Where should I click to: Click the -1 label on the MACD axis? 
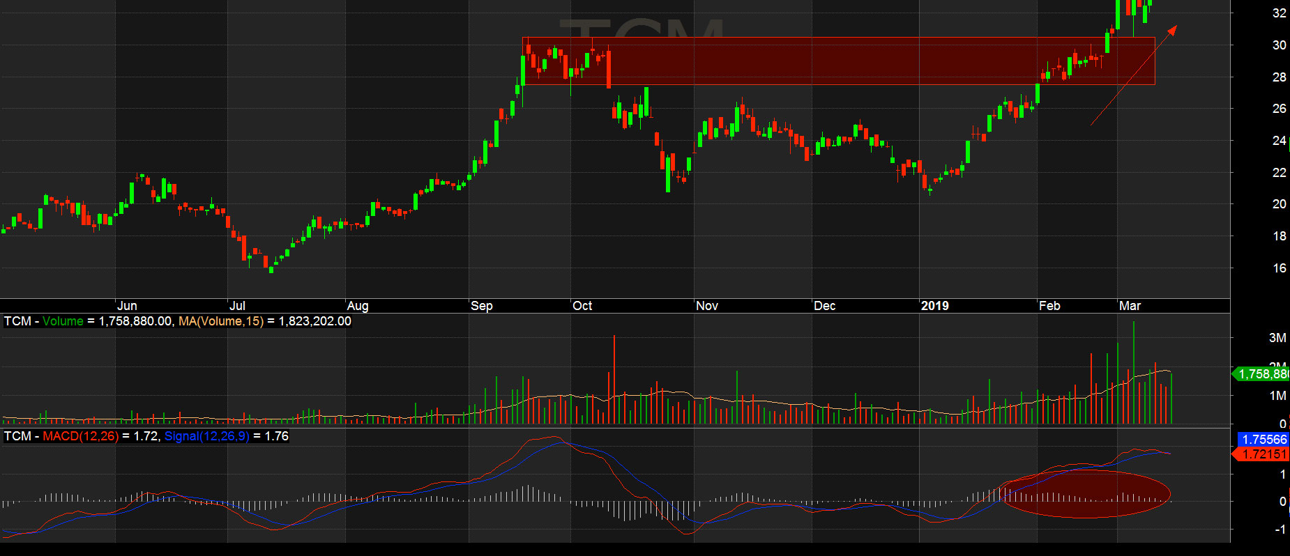(x=1280, y=530)
